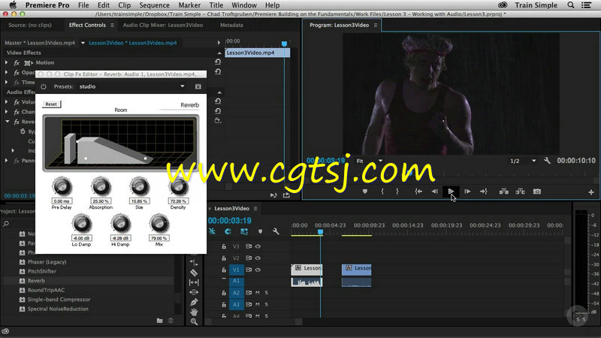Mute track A3
Image resolution: width=601 pixels, height=338 pixels.
tap(258, 304)
